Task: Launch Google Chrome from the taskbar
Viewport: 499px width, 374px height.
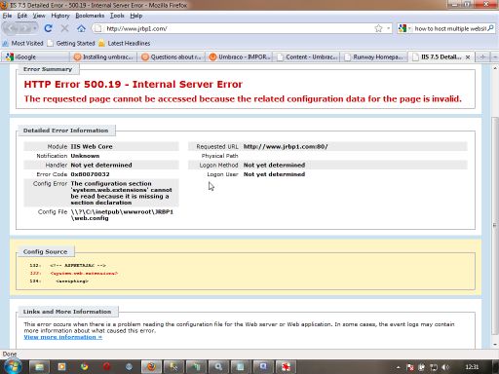Action: click(x=85, y=367)
